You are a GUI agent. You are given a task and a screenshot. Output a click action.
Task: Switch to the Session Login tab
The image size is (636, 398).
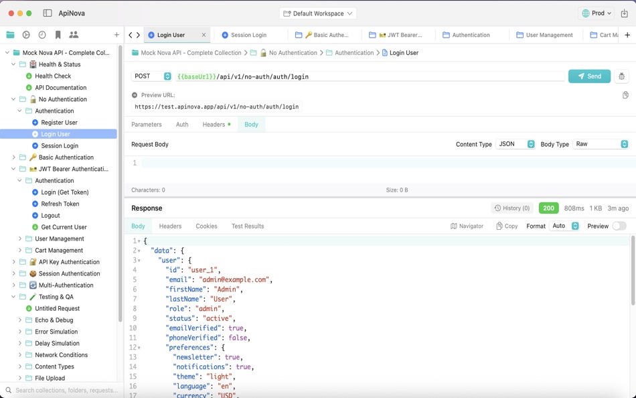point(248,35)
